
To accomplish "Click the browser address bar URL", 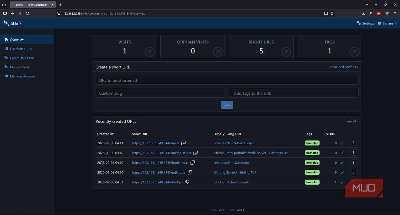I will pos(104,13).
